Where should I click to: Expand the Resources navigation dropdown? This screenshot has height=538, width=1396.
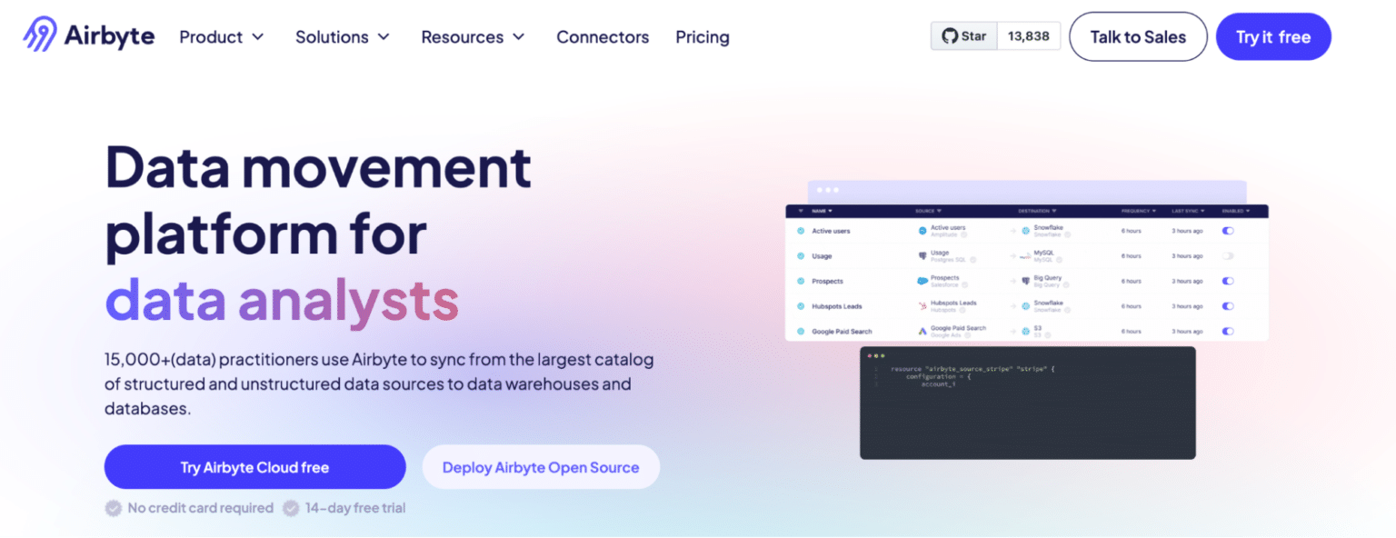(x=473, y=37)
